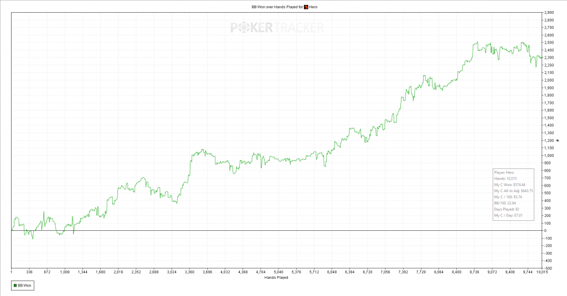Click 'Hands: 10,015' in stats box
Image resolution: width=567 pixels, height=296 pixels.
tap(506, 178)
